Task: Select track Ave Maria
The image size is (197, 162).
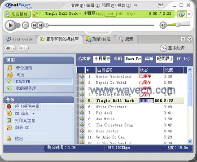Action: pos(105,119)
